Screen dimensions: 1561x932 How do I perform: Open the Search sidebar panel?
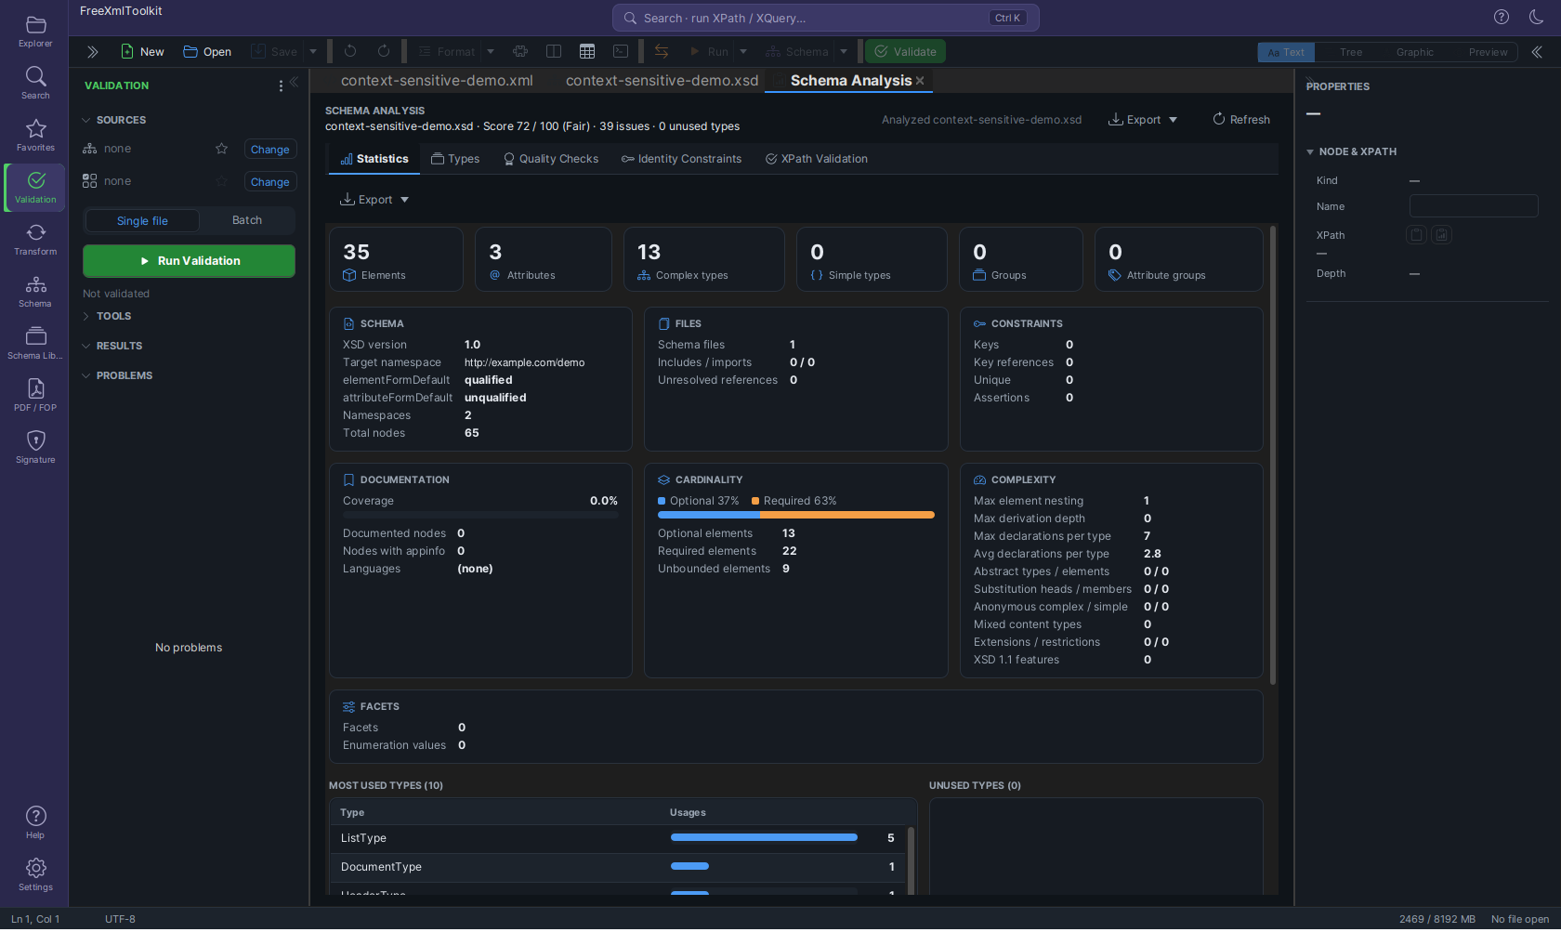click(35, 84)
